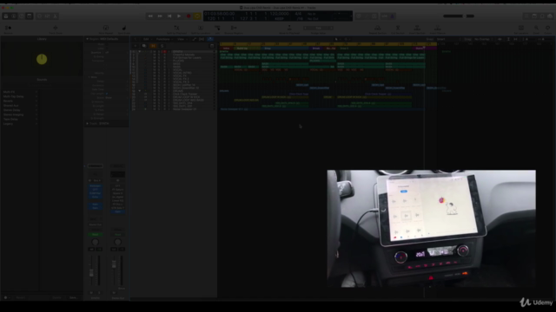Click the Forward transport button
The height and width of the screenshot is (312, 556).
[x=160, y=16]
